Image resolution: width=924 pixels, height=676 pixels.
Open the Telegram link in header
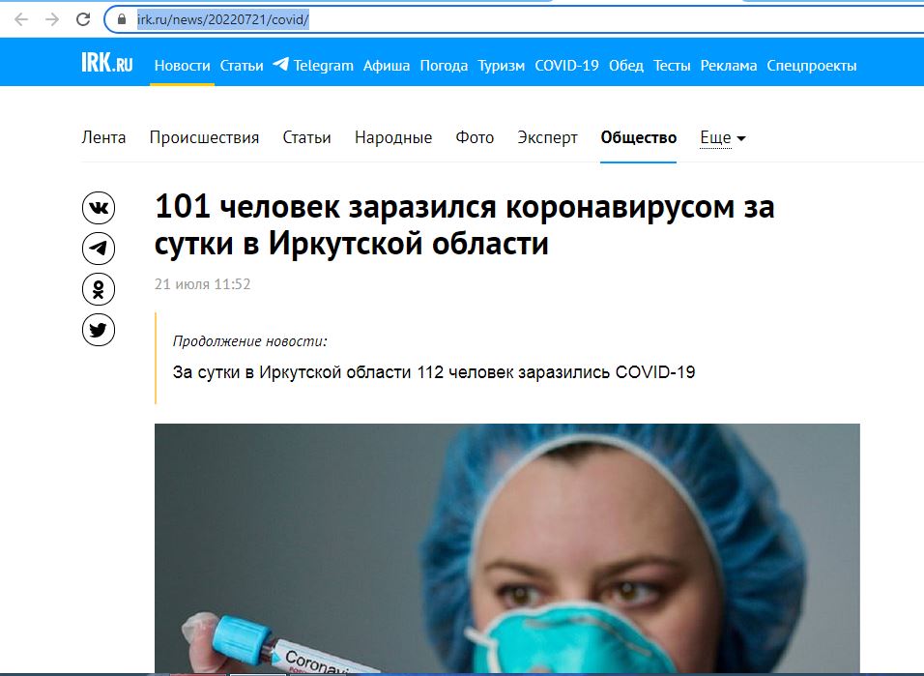click(x=313, y=66)
